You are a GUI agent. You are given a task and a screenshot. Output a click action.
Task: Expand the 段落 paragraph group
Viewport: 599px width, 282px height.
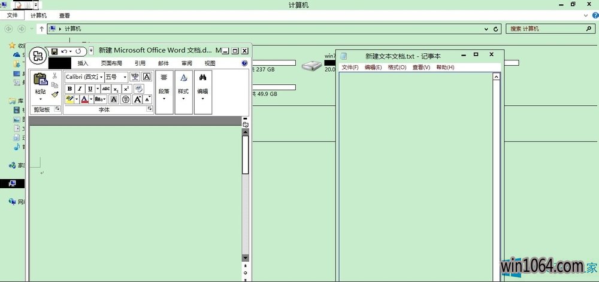[x=164, y=92]
